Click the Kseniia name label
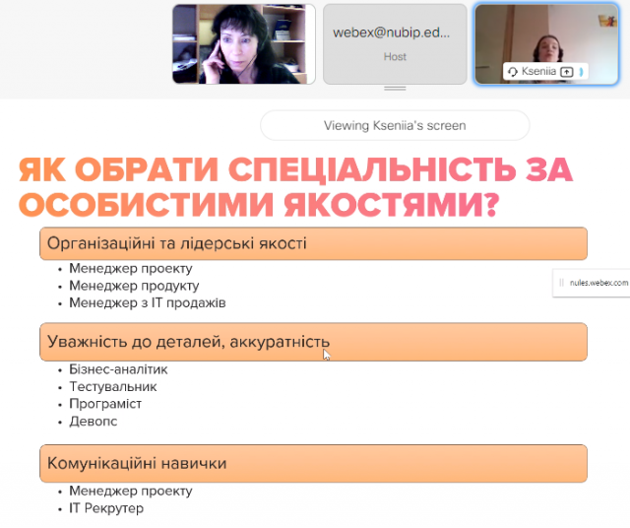This screenshot has width=630, height=528. pos(538,72)
